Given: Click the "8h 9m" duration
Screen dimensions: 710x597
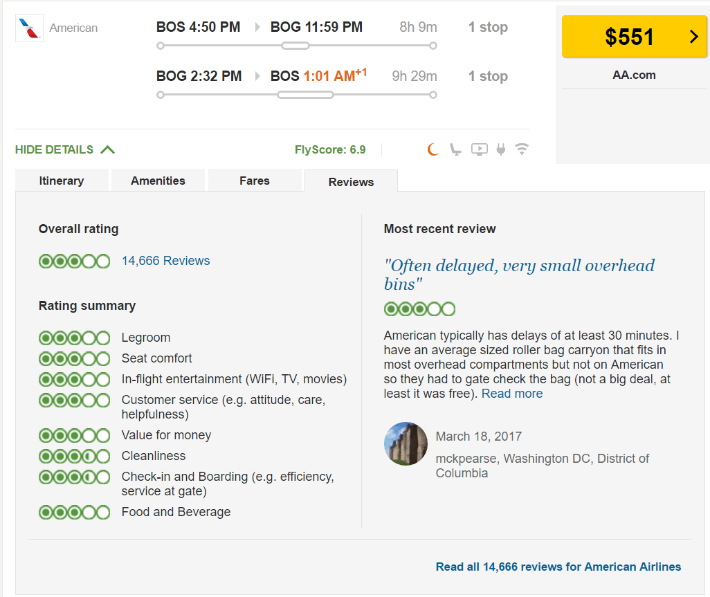Looking at the screenshot, I should pos(419,27).
